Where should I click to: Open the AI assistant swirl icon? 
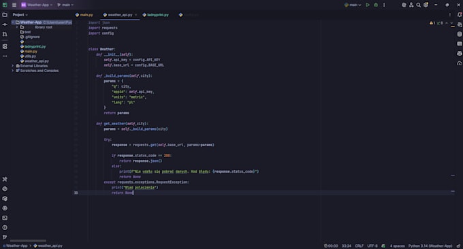404,5
